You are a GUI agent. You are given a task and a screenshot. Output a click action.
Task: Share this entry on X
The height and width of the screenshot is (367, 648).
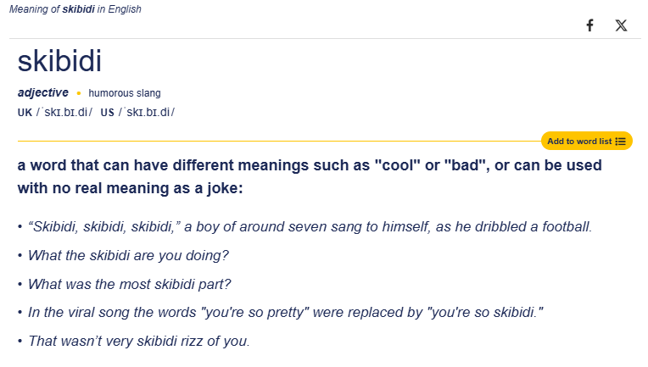click(622, 25)
